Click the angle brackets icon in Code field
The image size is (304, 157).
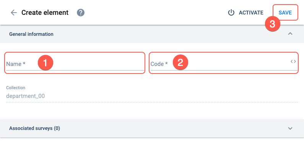coord(293,61)
